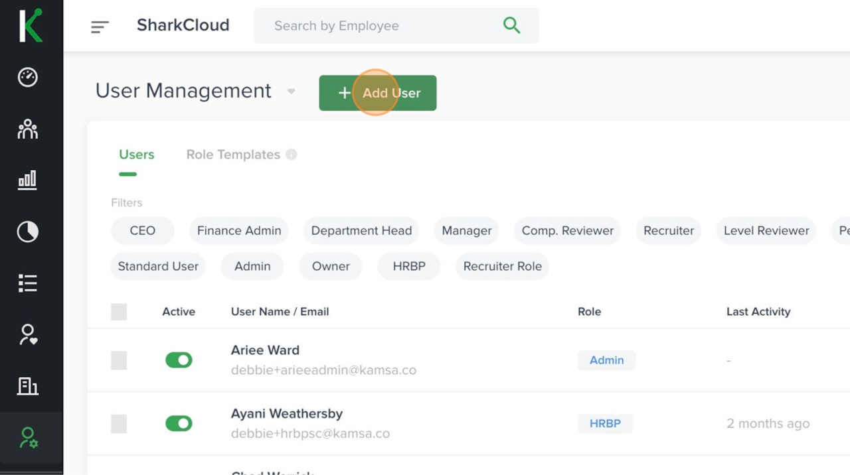
Task: Click the user settings gear icon in sidebar
Action: (28, 438)
